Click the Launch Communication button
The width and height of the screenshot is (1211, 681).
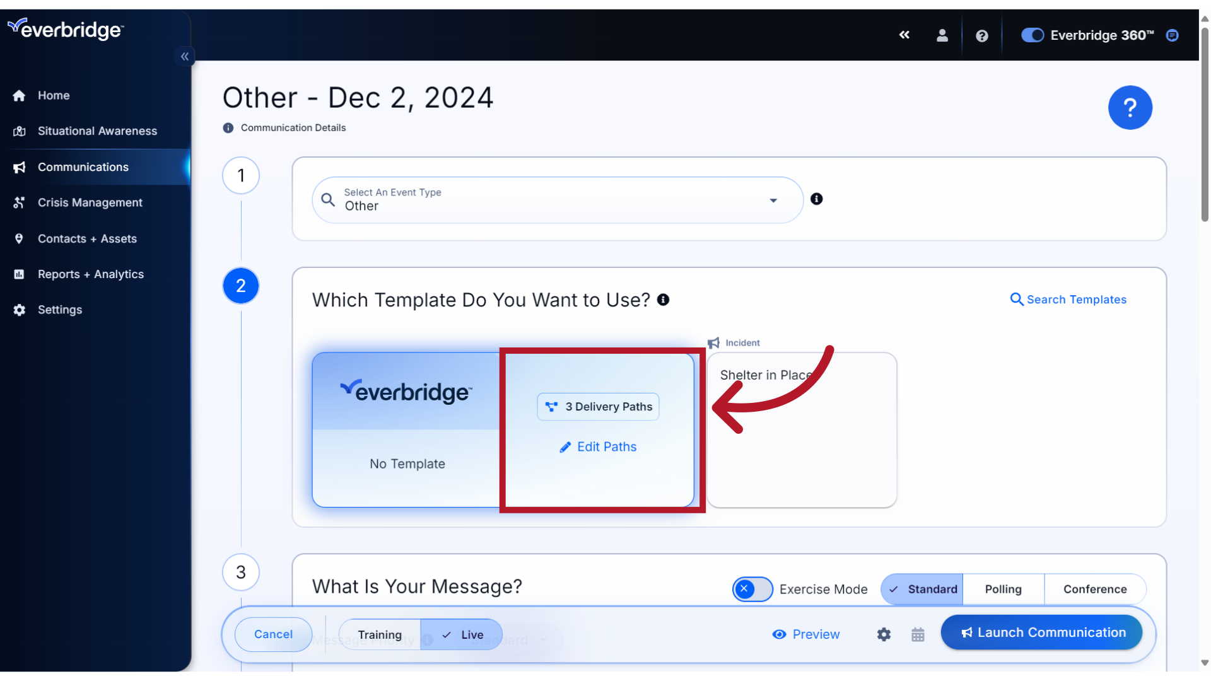click(1041, 632)
